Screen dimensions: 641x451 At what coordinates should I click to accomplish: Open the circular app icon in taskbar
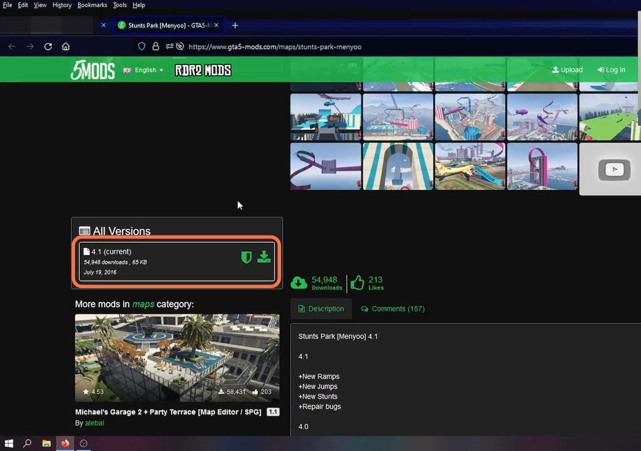(x=84, y=443)
